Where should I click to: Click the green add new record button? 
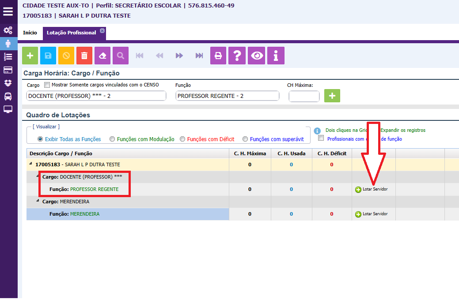coord(30,56)
